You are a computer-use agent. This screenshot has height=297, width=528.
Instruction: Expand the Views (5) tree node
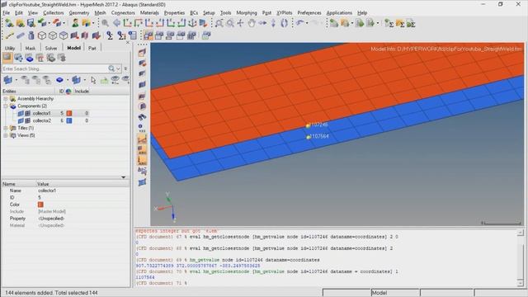tap(6, 135)
